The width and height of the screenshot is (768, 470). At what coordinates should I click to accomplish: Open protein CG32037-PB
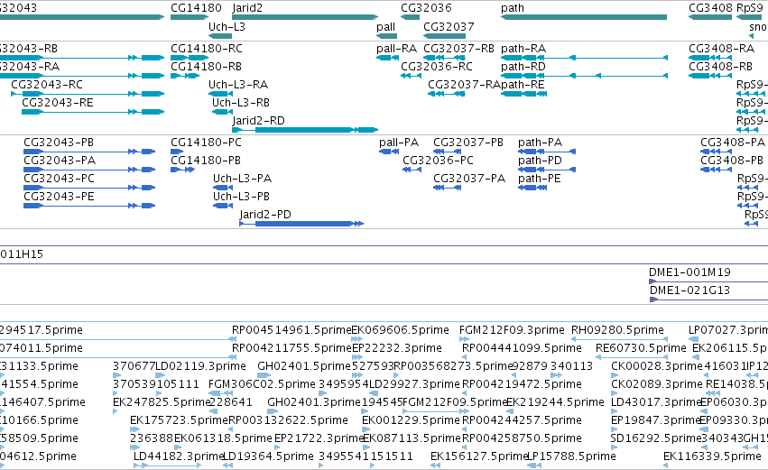point(468,143)
